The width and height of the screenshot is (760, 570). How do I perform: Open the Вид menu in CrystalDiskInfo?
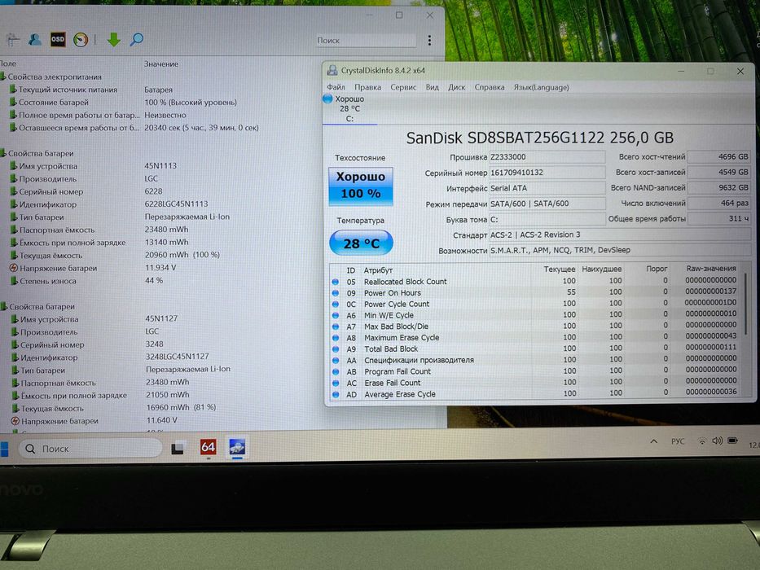(x=432, y=87)
